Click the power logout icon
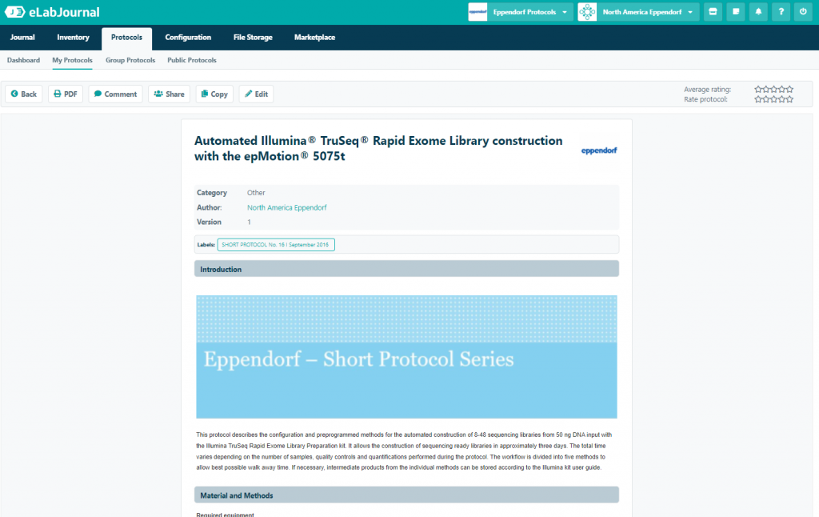 [803, 11]
